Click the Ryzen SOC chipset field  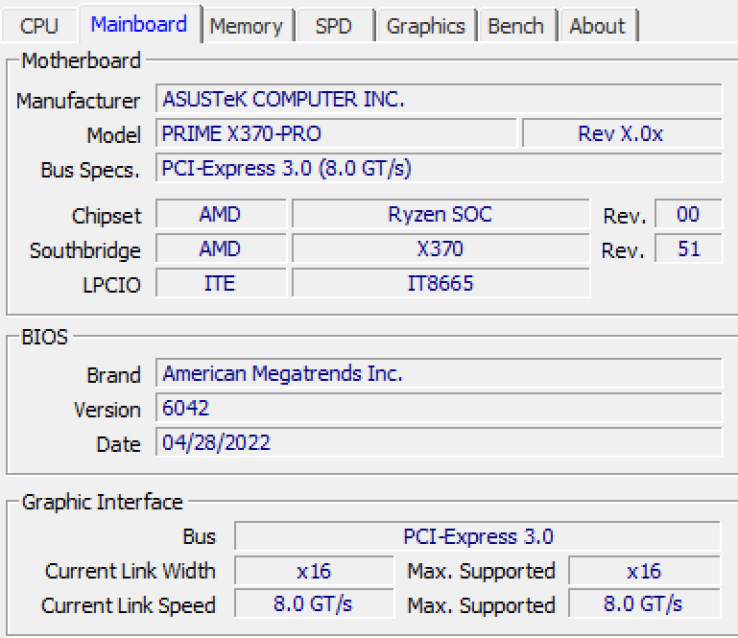click(440, 215)
